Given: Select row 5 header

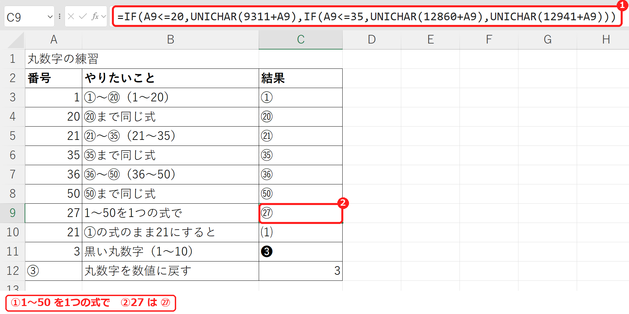Looking at the screenshot, I should pos(13,136).
